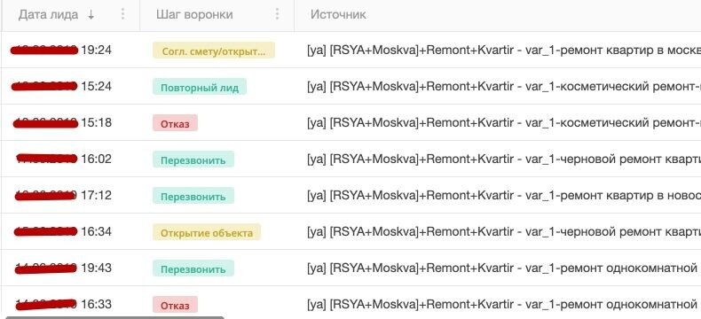
Task: Open source text in the 16:34 row
Action: (x=504, y=232)
